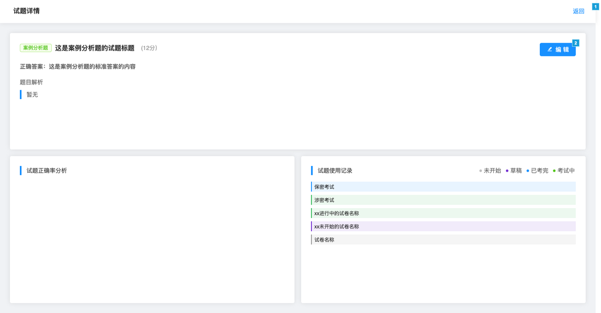Click the numbered badge 1 marker

point(595,7)
